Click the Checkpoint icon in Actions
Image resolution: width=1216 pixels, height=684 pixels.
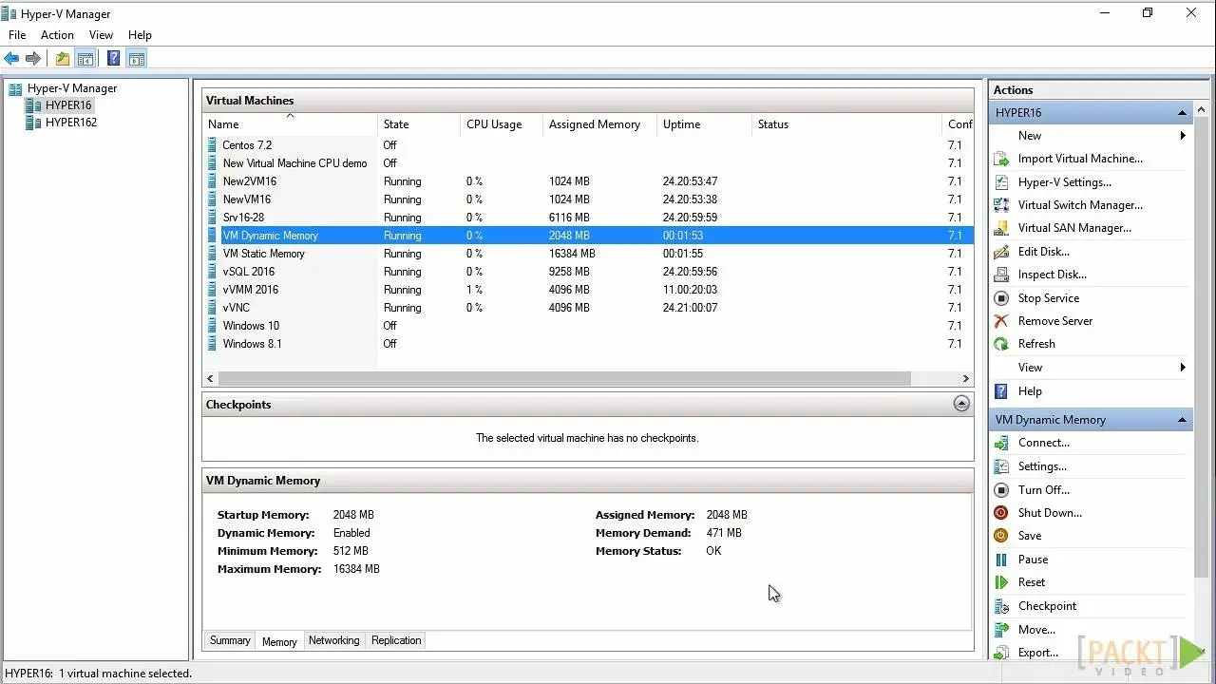(1000, 606)
